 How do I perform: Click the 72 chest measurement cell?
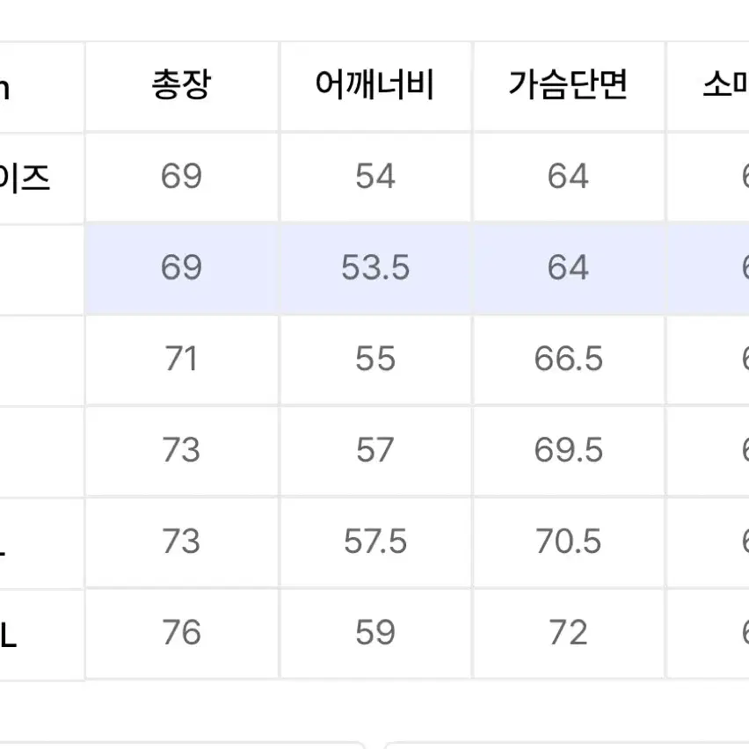point(569,632)
